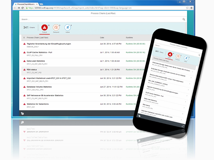
Task: Click the 341 Chains total counter
Action: (29, 27)
